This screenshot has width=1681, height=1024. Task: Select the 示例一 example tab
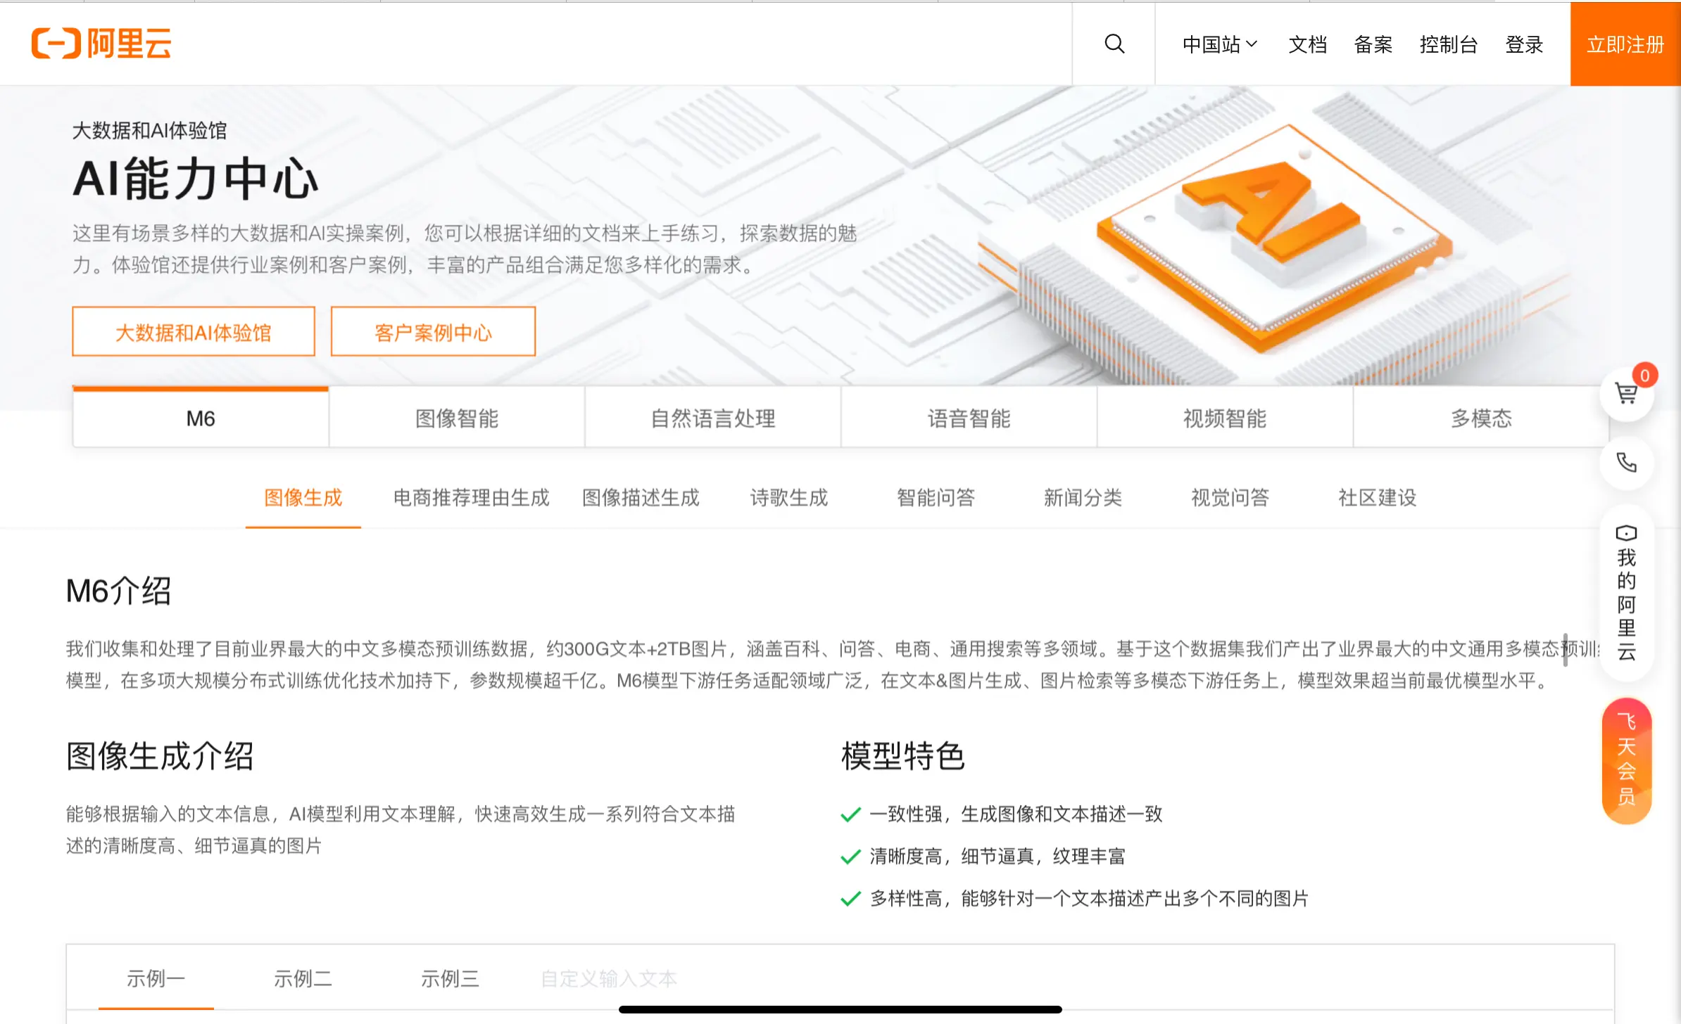click(156, 978)
